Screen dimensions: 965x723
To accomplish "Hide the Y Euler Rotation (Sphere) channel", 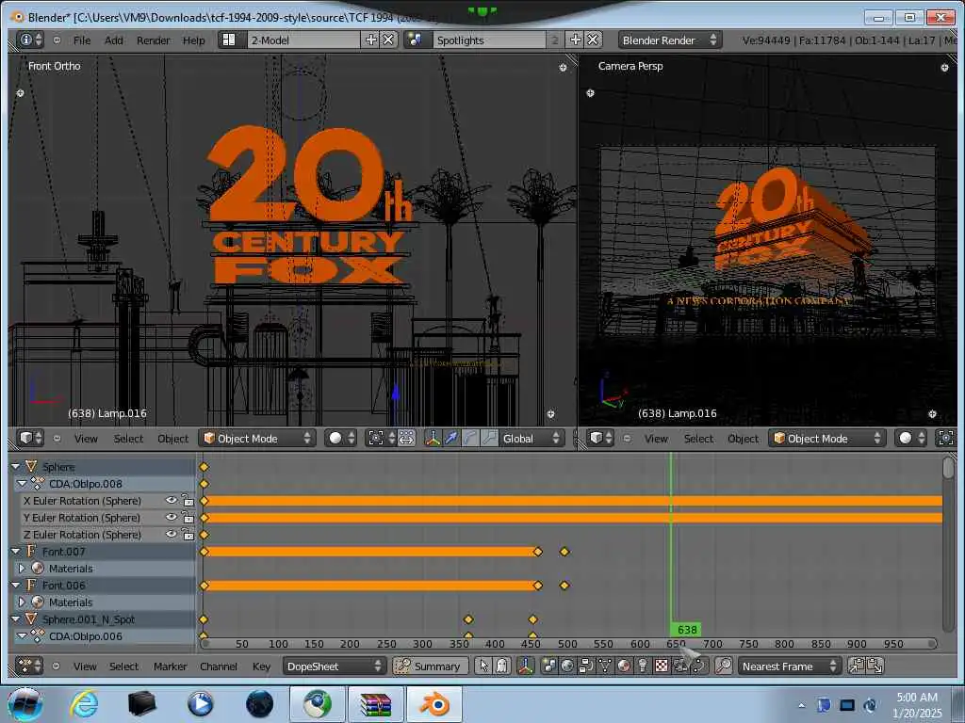I will (x=172, y=518).
